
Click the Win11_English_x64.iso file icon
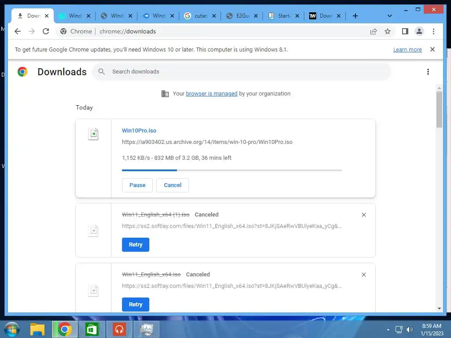pos(93,290)
